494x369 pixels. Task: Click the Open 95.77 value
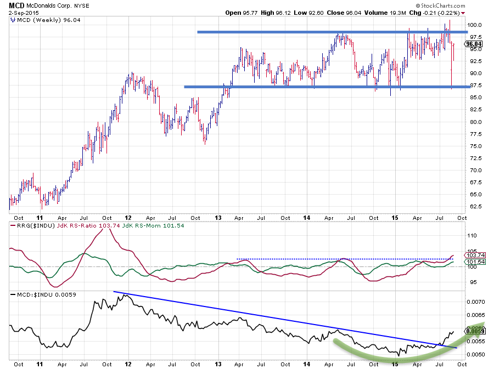tap(242, 13)
